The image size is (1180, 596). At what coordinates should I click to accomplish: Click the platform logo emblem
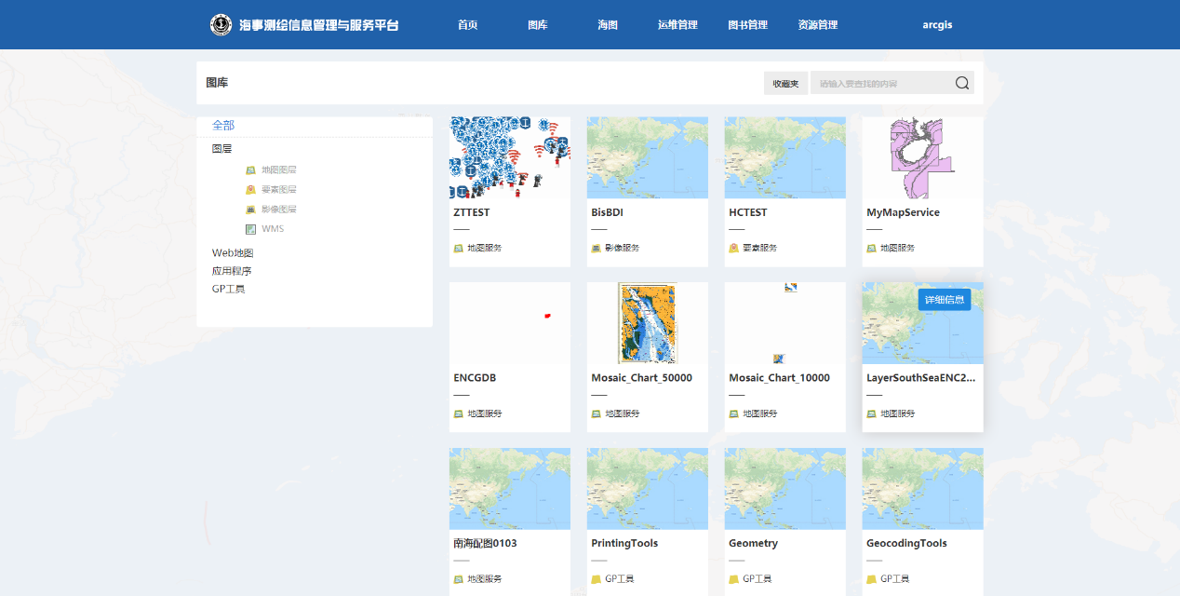[221, 25]
